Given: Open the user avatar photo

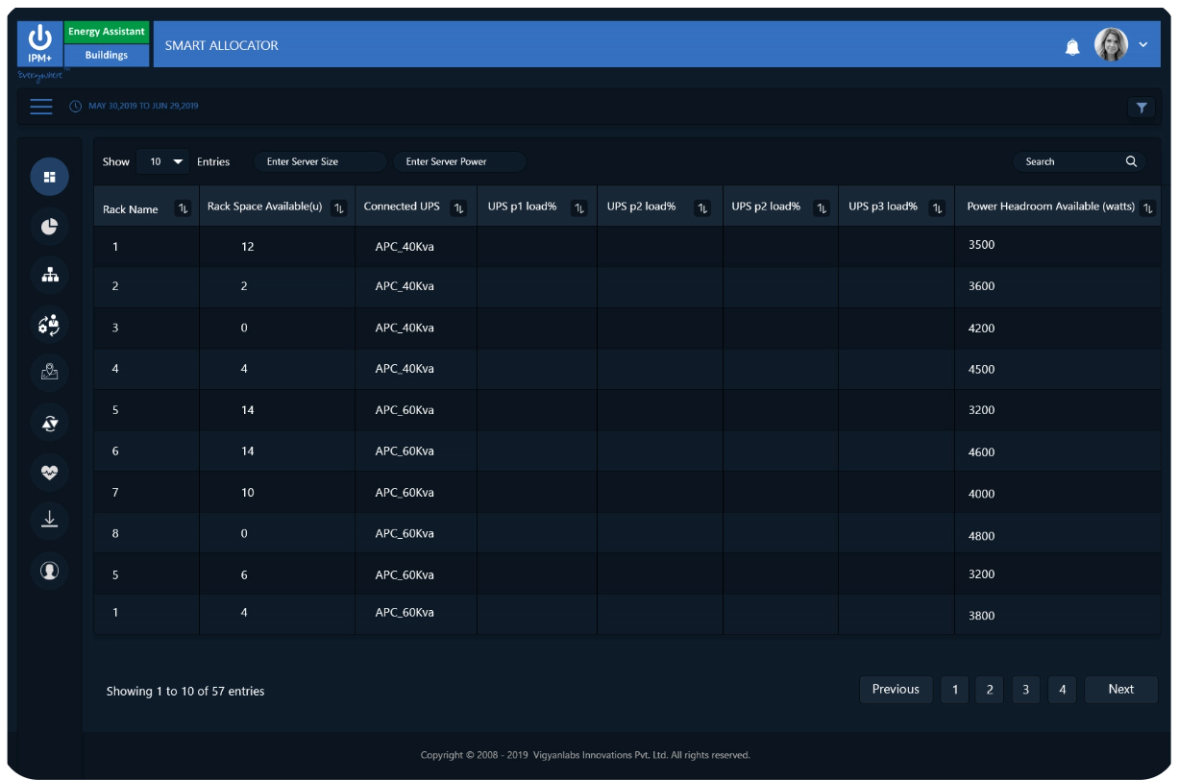Looking at the screenshot, I should tap(1111, 44).
